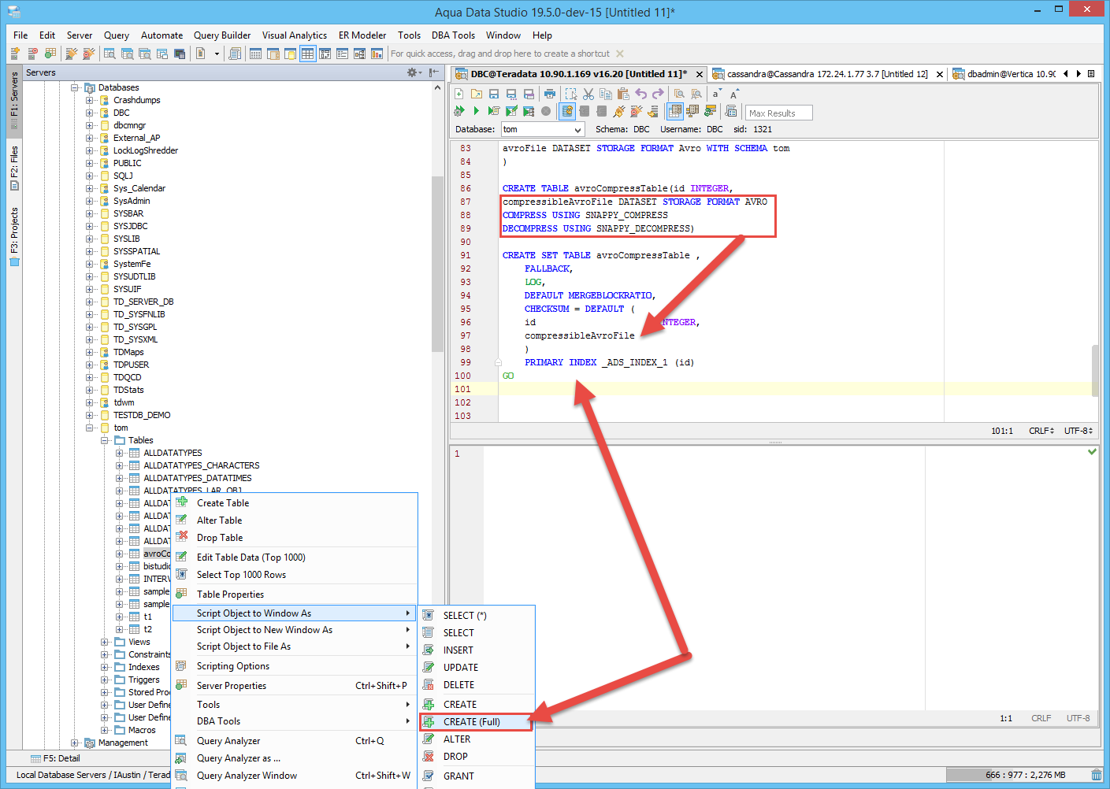
Task: Close the DBC@Teradata editor tab
Action: (x=699, y=74)
